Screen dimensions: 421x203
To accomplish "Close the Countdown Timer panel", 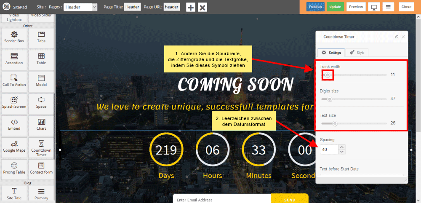I will pyautogui.click(x=403, y=37).
